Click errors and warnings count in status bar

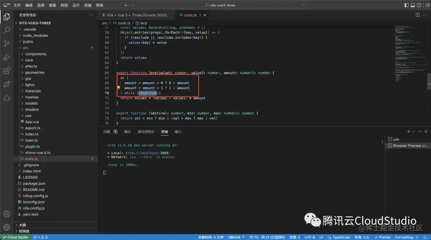[x=40, y=237]
